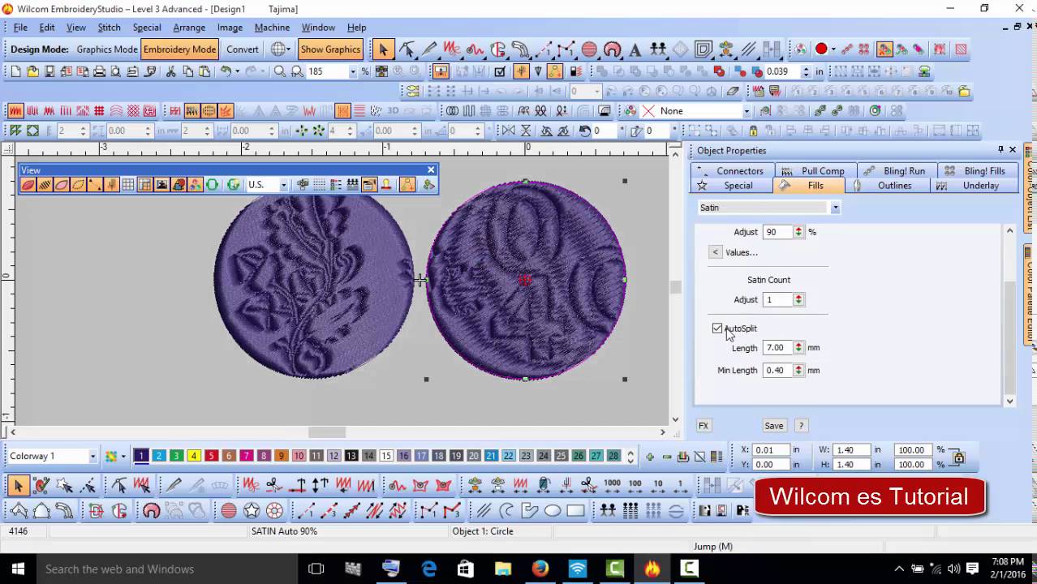Switch to the Pull Comp tab
Screen dimensions: 1037x584
click(815, 171)
